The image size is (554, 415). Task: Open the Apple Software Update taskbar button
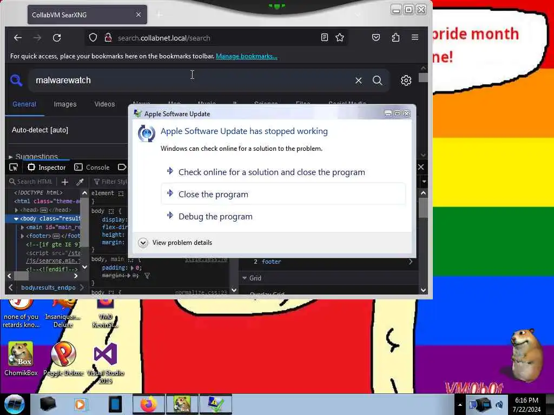215,404
